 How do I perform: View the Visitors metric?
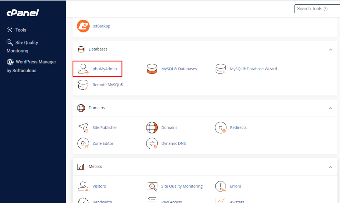tap(99, 186)
